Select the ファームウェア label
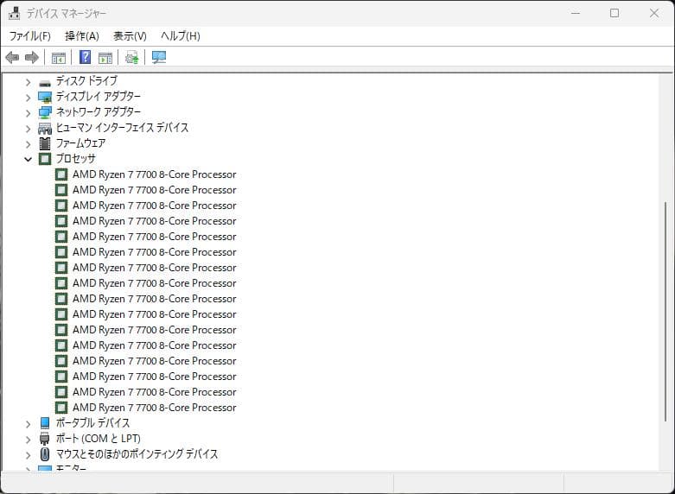 point(80,142)
